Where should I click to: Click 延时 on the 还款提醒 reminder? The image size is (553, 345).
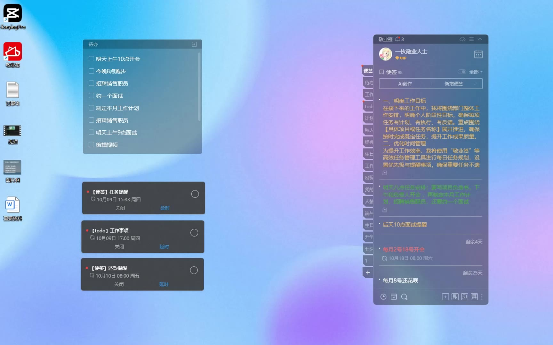(x=164, y=284)
